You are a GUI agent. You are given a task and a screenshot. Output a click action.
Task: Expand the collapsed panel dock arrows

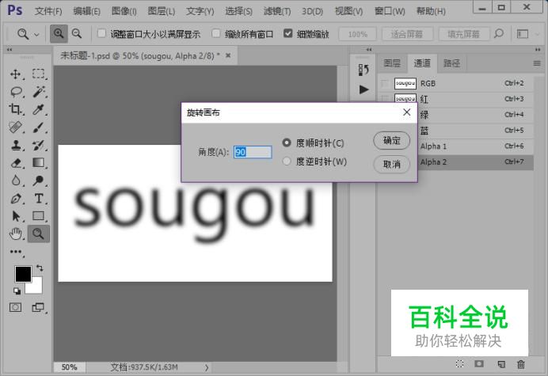[369, 50]
